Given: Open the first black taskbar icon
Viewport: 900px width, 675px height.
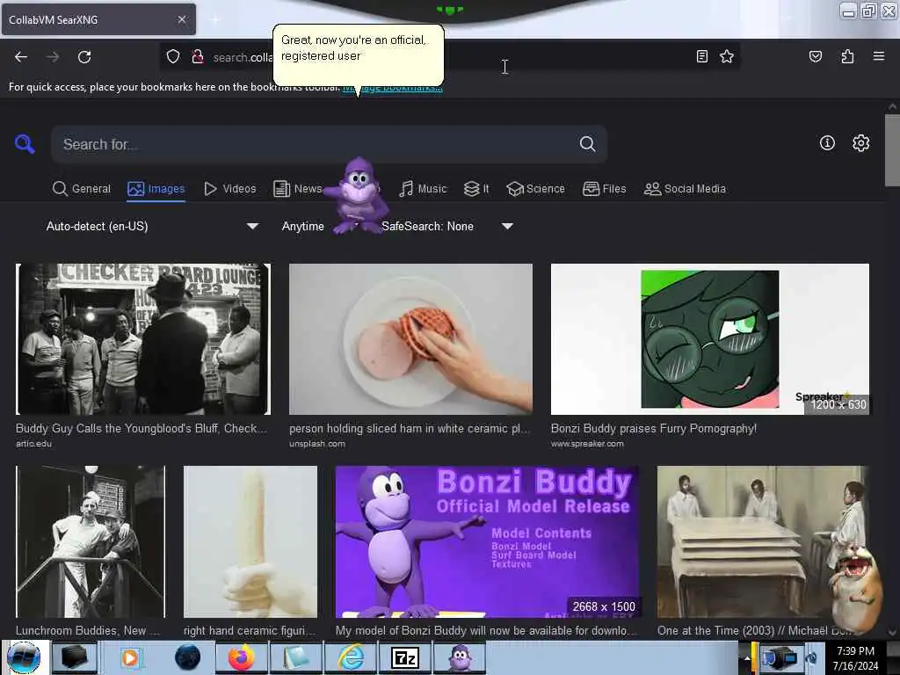Looking at the screenshot, I should tap(76, 657).
